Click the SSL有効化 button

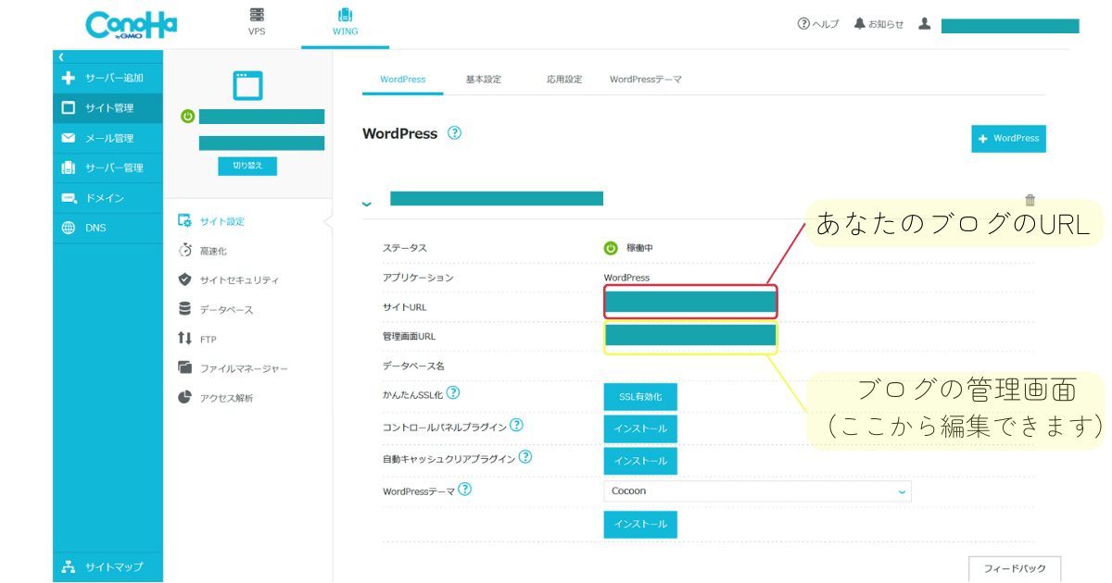pyautogui.click(x=640, y=397)
